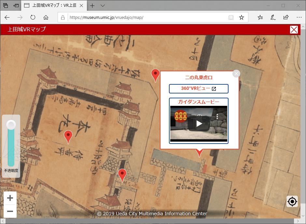Click the 二の丸東虎口 popup title
The image size is (306, 224).
point(199,78)
